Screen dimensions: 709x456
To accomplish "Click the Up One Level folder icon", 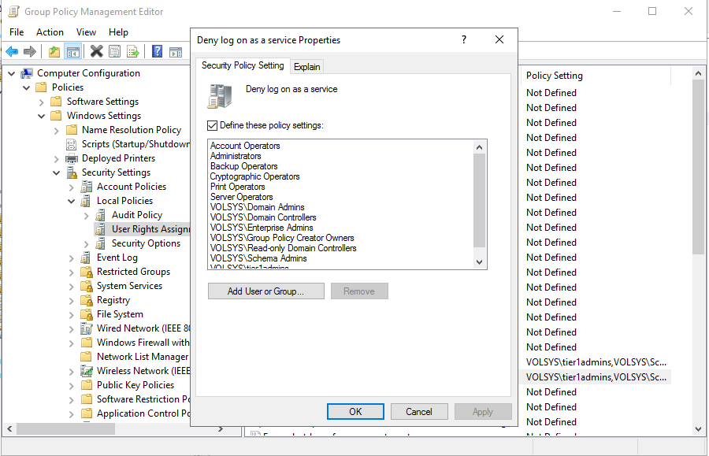I will [54, 52].
